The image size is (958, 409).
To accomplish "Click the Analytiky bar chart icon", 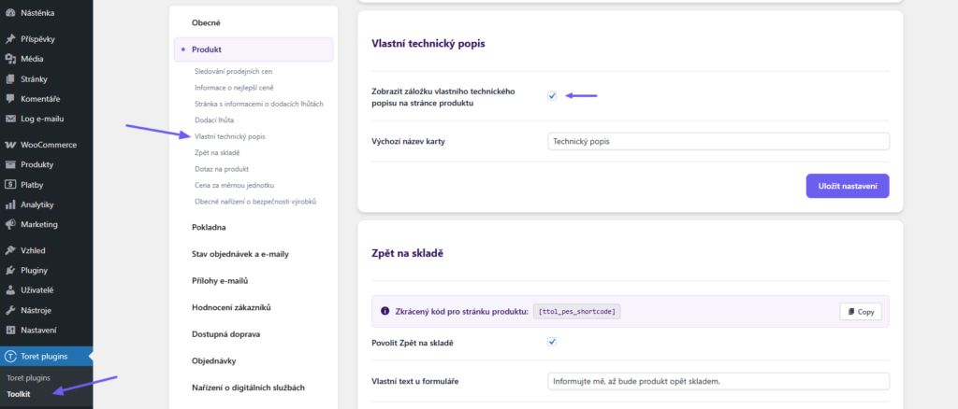I will 9,204.
